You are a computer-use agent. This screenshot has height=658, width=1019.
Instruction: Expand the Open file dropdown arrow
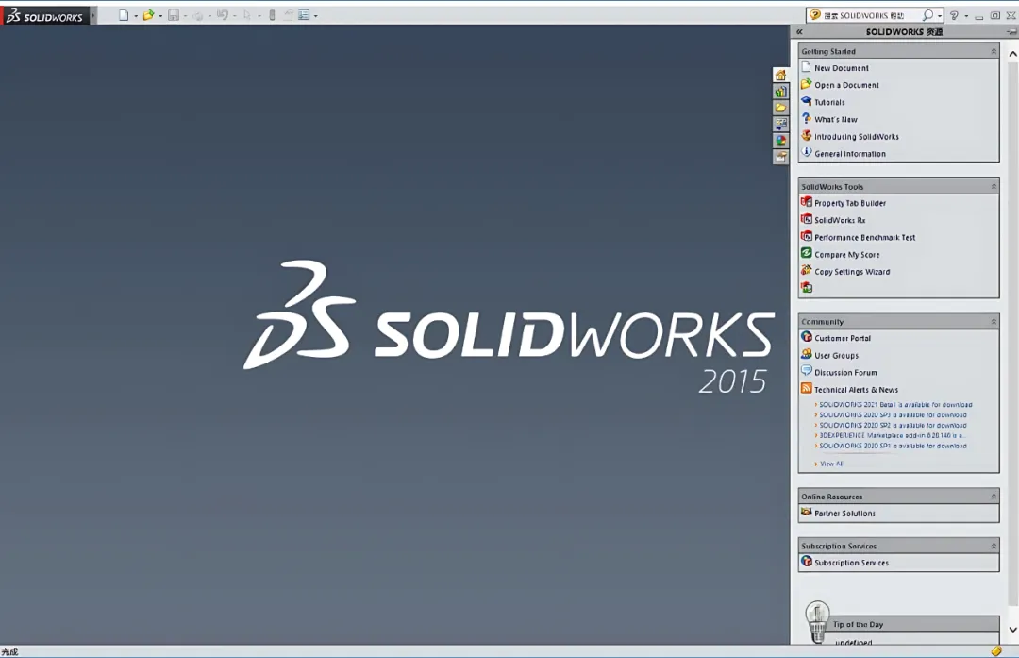point(160,16)
